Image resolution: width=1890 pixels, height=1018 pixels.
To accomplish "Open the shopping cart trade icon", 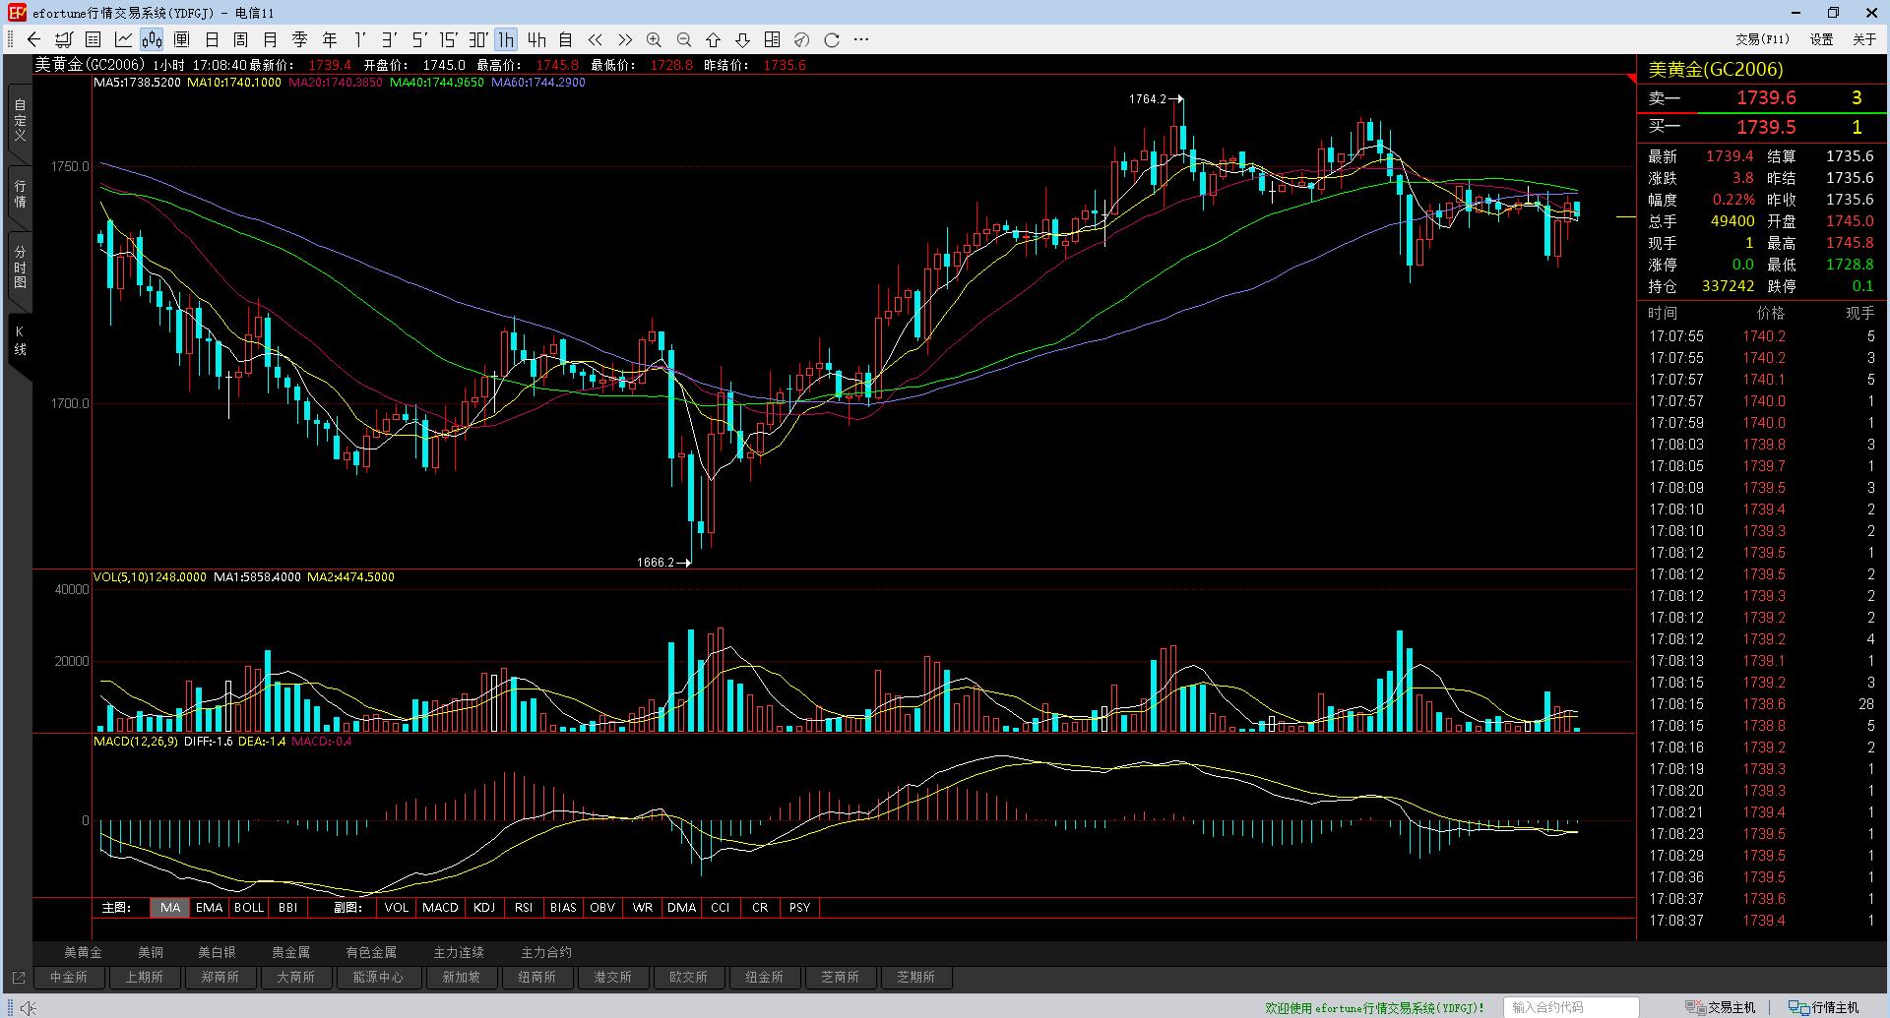I will (x=64, y=39).
